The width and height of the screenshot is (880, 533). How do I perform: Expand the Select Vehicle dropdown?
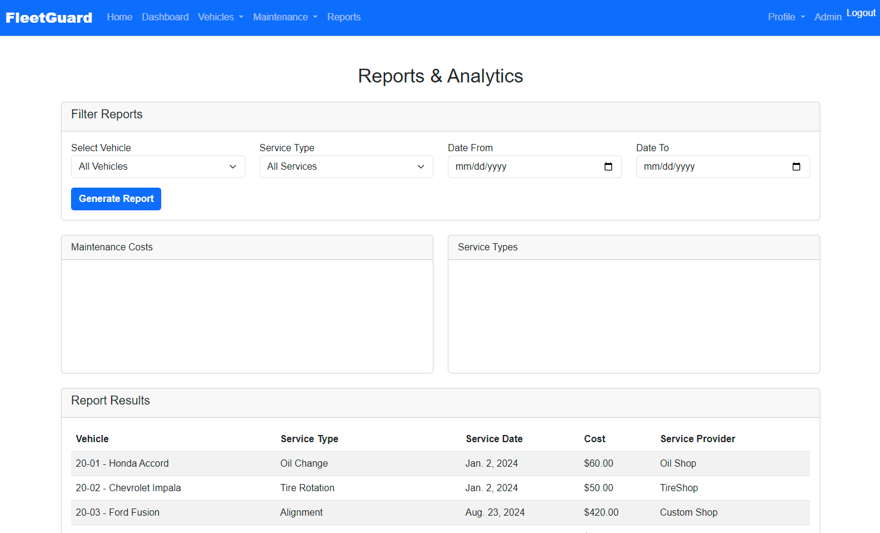(x=158, y=167)
